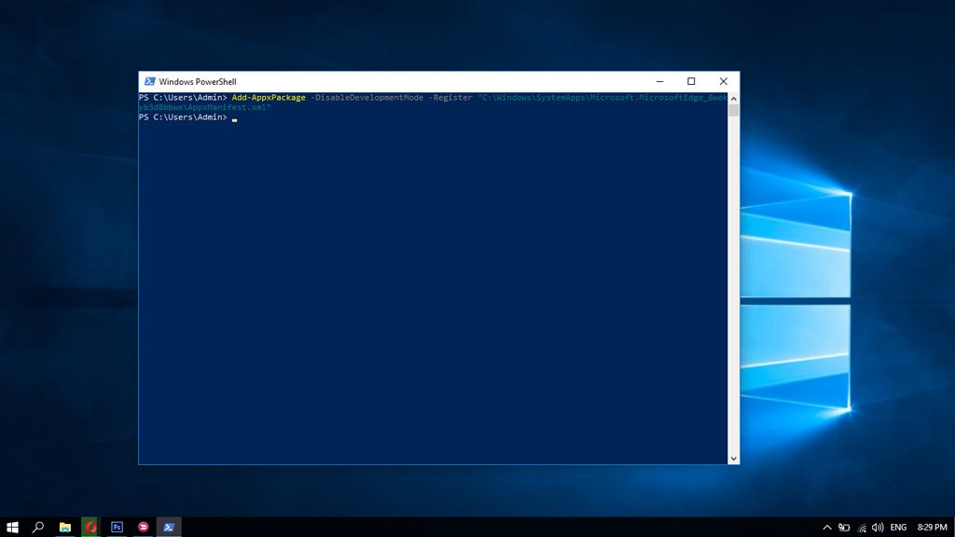Open the Windows Start menu
Image resolution: width=955 pixels, height=537 pixels.
(x=12, y=528)
